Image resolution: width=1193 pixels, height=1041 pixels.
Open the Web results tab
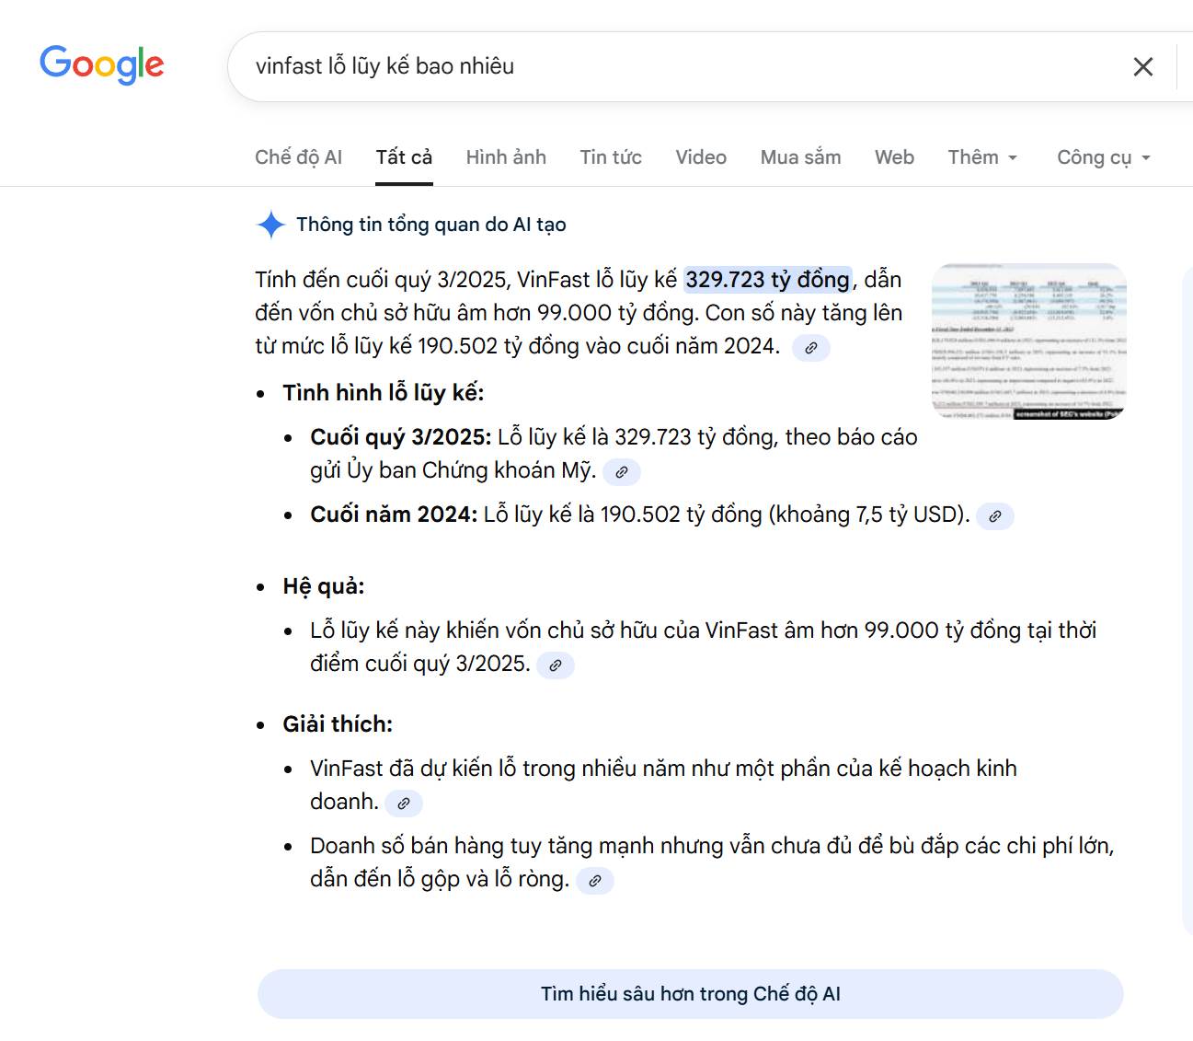click(x=894, y=157)
